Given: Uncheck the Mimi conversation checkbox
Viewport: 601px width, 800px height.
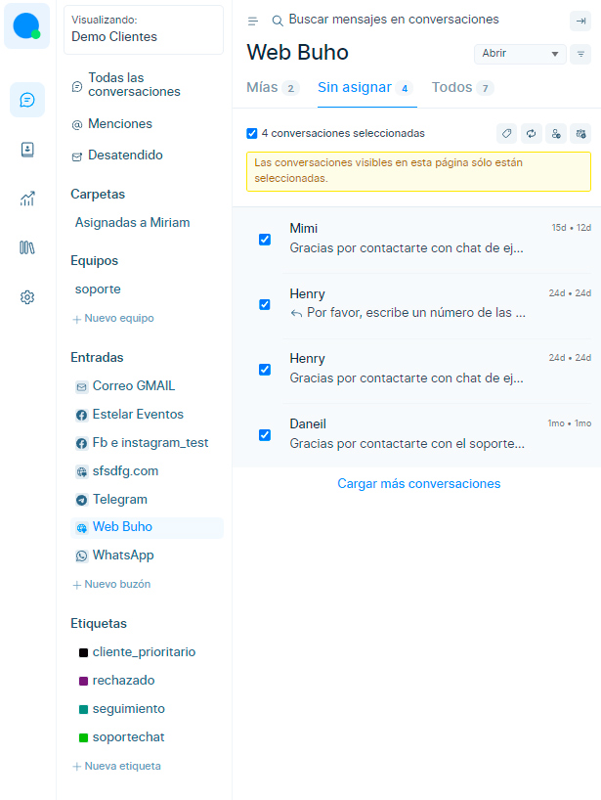Looking at the screenshot, I should [x=265, y=240].
